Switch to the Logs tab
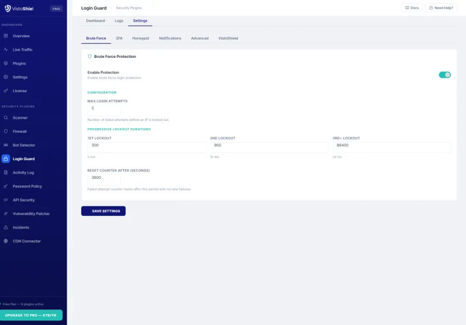Image resolution: width=466 pixels, height=325 pixels. [119, 21]
